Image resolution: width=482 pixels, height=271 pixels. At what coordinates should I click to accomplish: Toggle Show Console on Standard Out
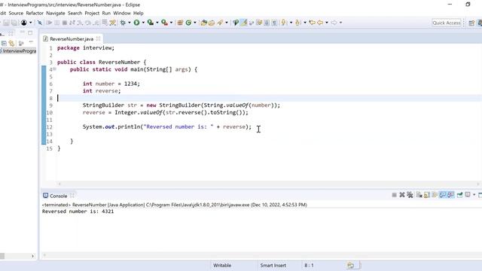point(443,195)
